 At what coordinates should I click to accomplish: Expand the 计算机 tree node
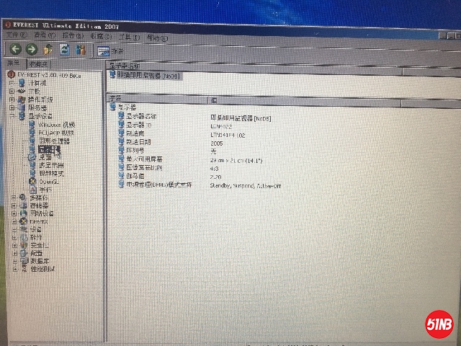tap(12, 84)
